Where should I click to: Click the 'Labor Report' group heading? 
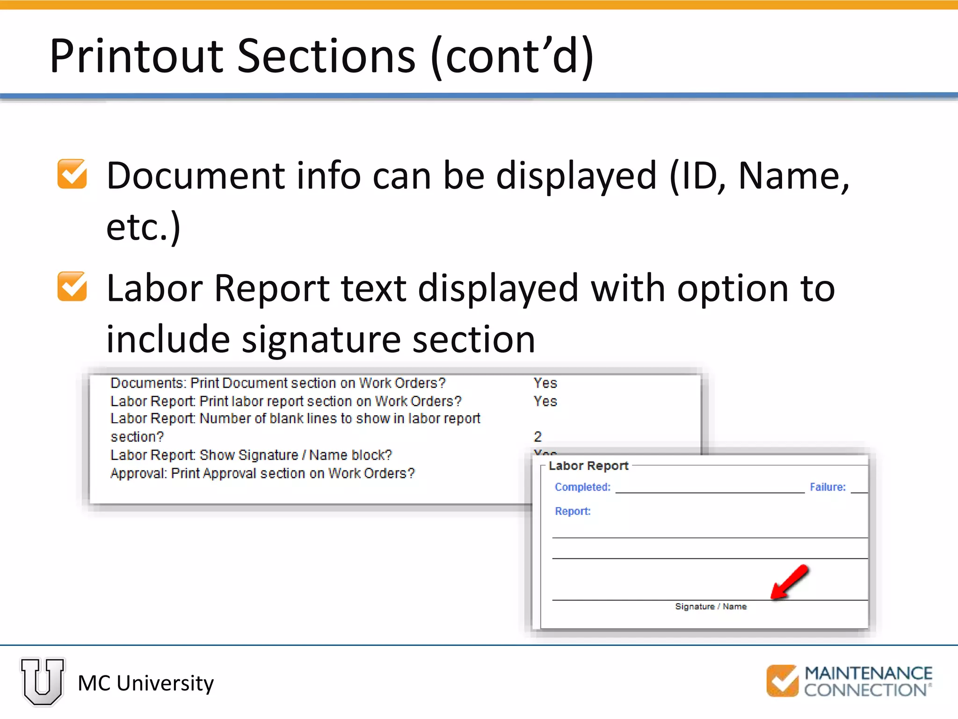click(x=588, y=466)
